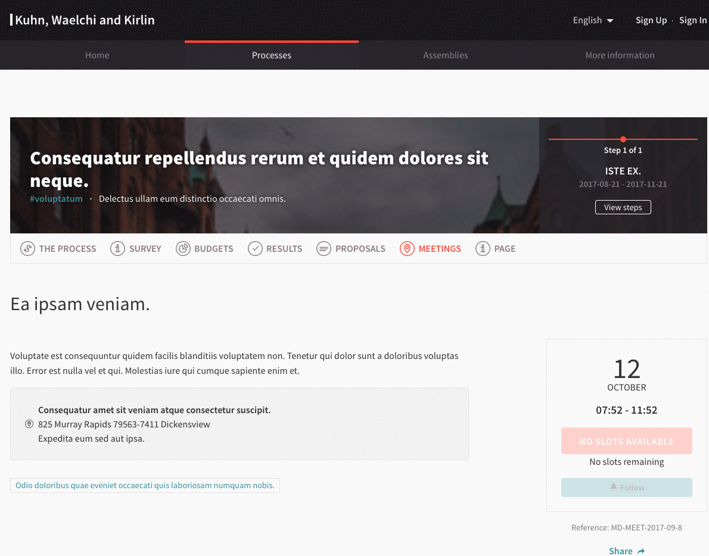Select the RESULTS checkmark icon
Screen dimensions: 709x556
[255, 248]
